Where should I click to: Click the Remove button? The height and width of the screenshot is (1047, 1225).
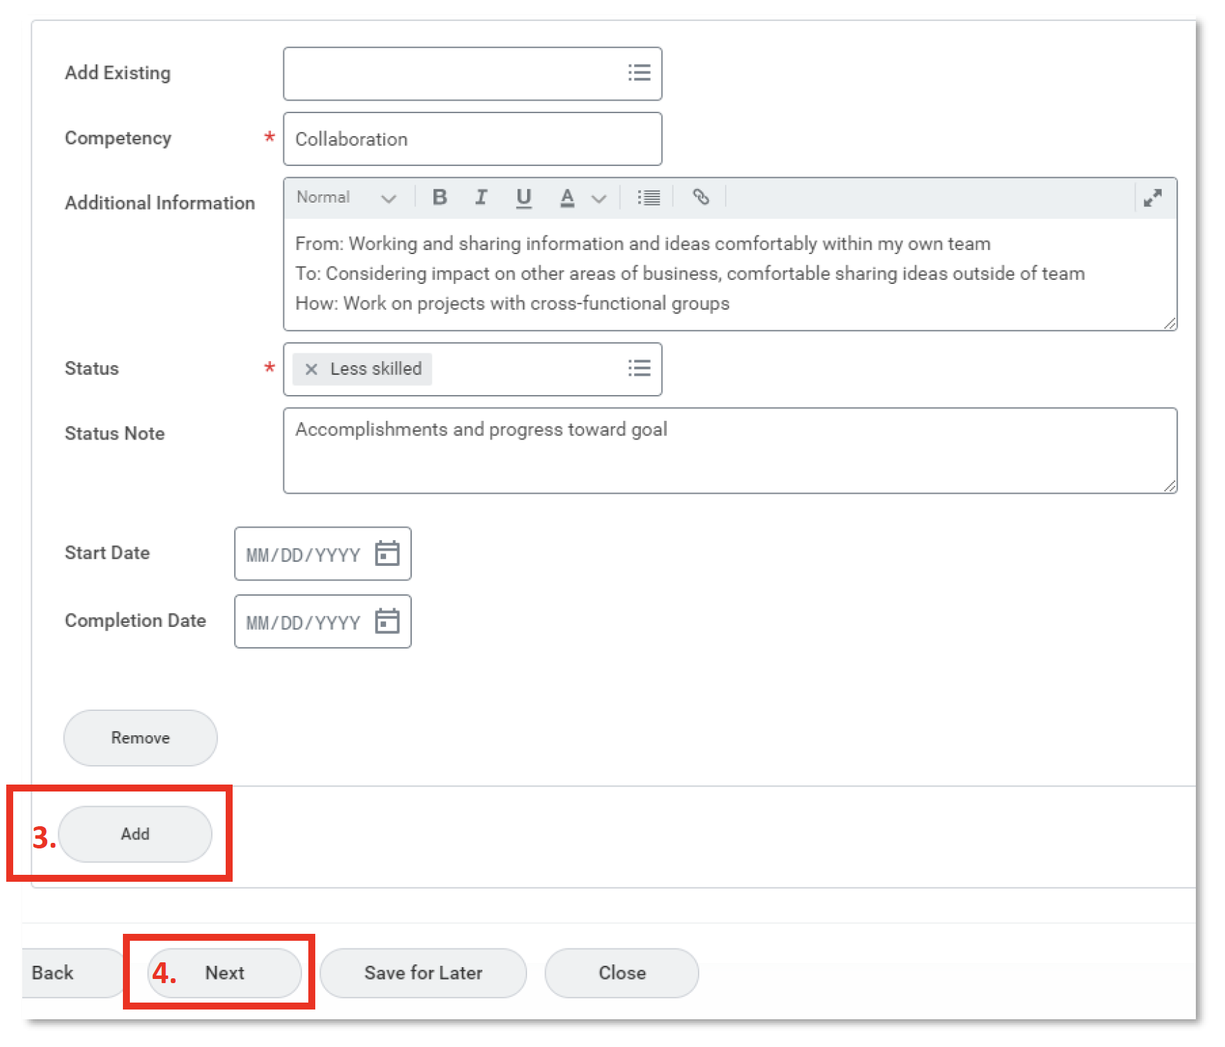(140, 738)
